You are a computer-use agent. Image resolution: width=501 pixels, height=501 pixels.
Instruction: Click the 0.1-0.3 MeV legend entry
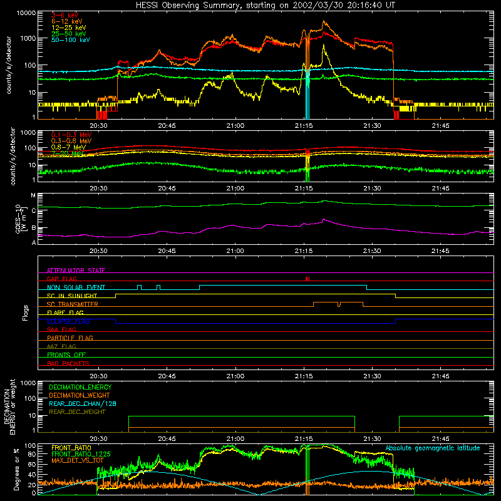pos(71,135)
